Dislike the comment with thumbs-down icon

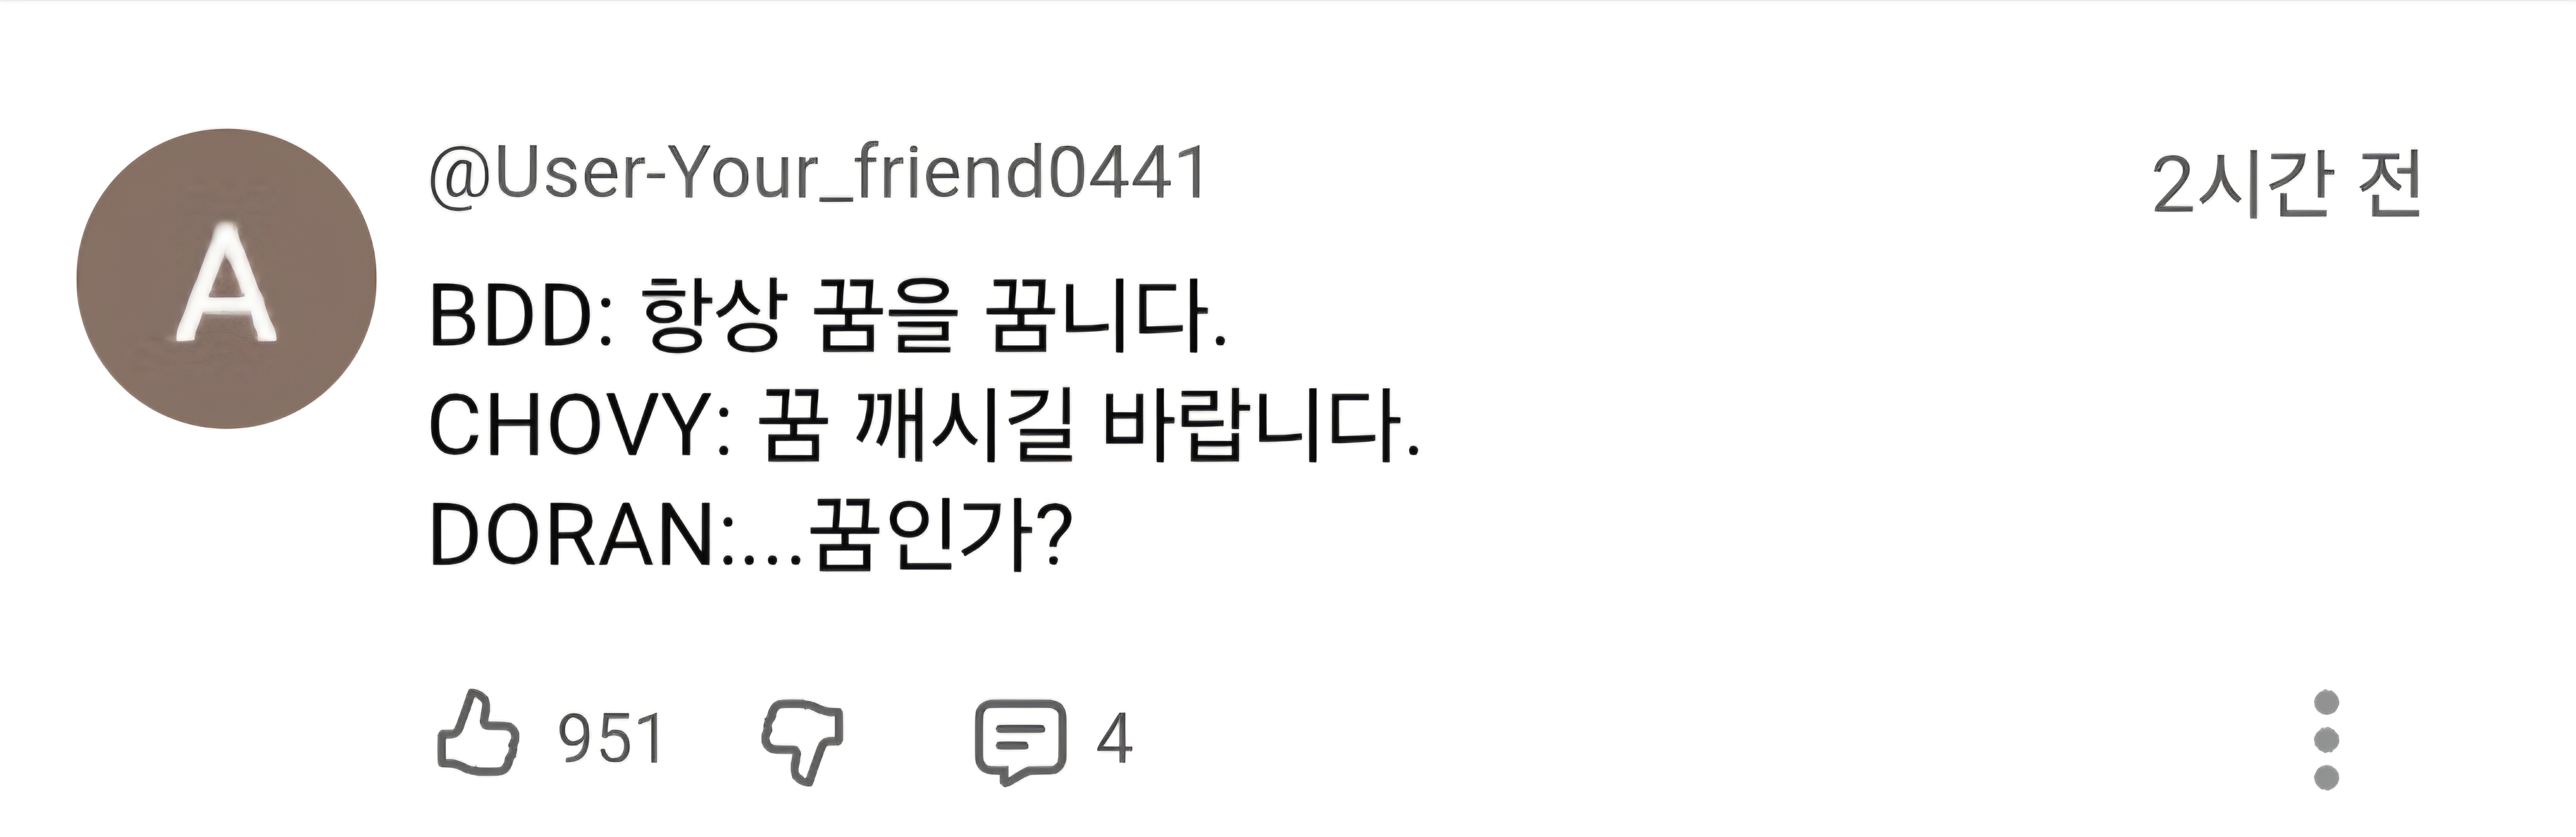pyautogui.click(x=803, y=740)
